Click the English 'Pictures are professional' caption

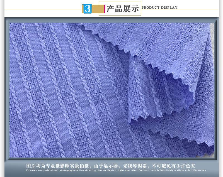coord(116,170)
